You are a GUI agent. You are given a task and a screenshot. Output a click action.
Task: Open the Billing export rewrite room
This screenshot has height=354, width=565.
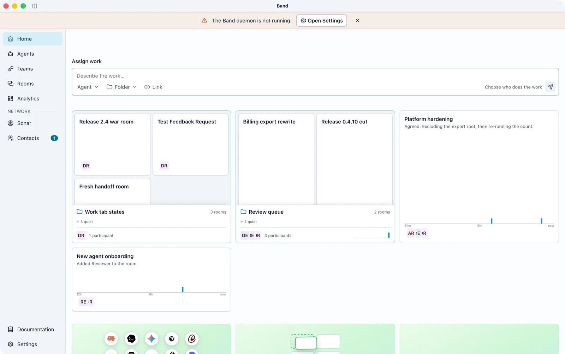coord(276,159)
